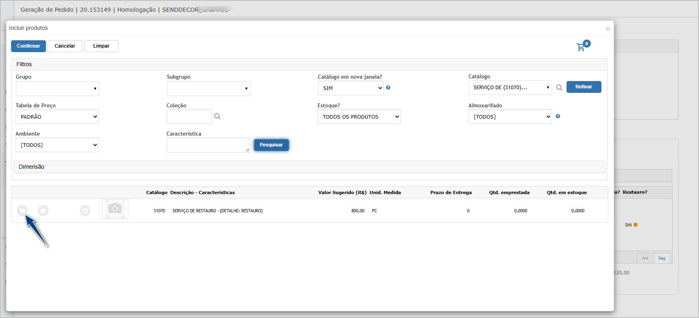Image resolution: width=699 pixels, height=318 pixels.
Task: Open the Tabela de Preço dropdown
Action: coord(57,117)
